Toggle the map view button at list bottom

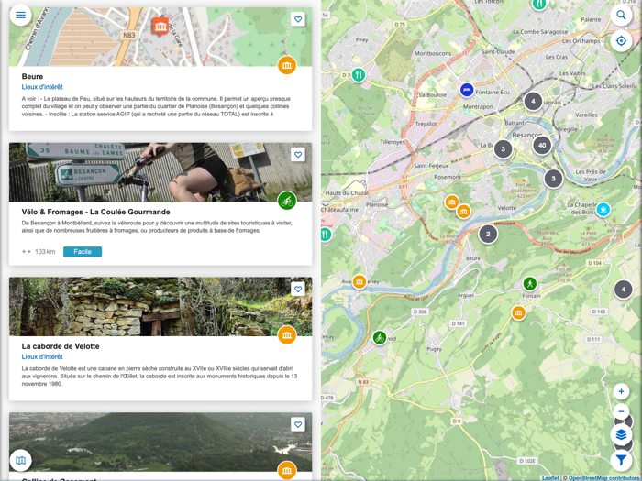pyautogui.click(x=20, y=460)
